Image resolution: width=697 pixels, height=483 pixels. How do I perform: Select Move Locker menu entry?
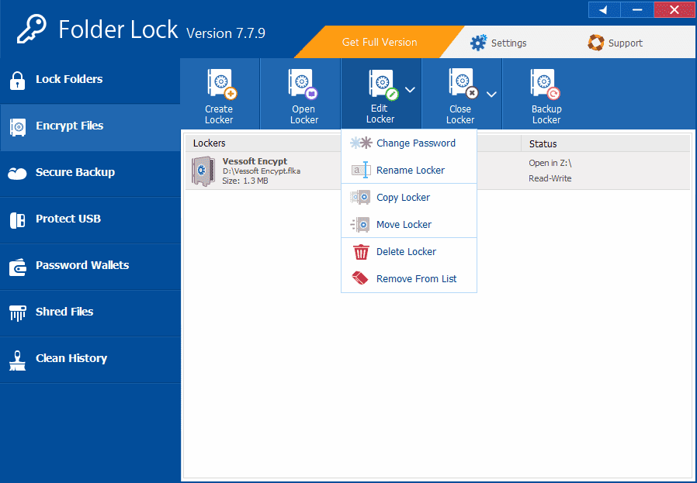(409, 224)
